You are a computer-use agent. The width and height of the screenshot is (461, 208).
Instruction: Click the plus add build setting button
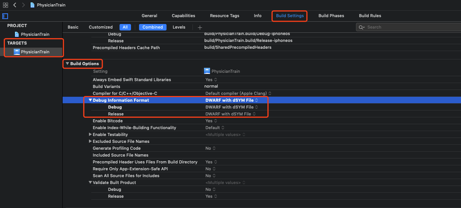[x=200, y=27]
